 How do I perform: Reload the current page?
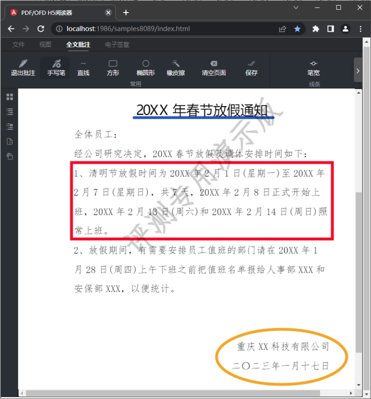[41, 29]
